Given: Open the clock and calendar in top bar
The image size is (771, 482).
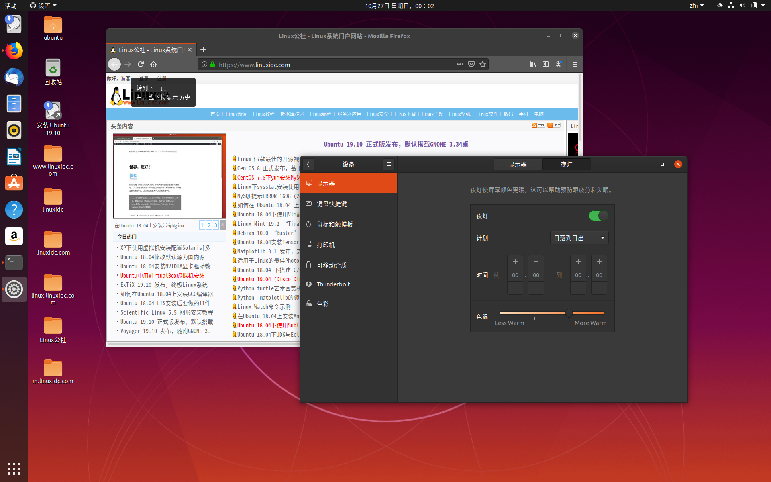Looking at the screenshot, I should [400, 6].
